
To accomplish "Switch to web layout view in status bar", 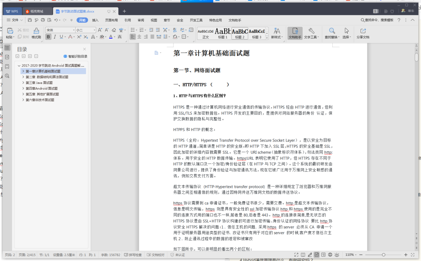I will click(330, 255).
